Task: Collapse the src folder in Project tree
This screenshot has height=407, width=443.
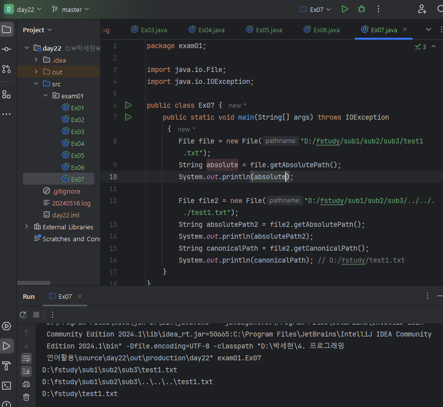Action: pos(36,84)
